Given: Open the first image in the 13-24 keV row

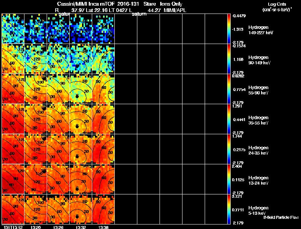Looking at the screenshot, I should (x=13, y=179).
